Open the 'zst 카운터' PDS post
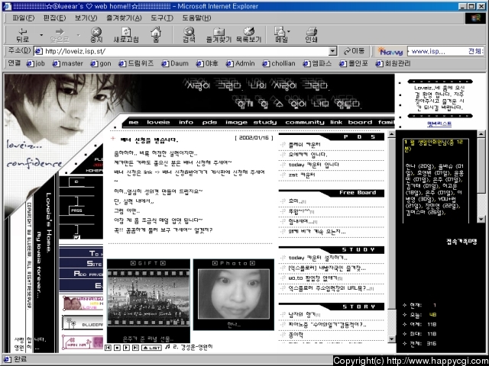 point(302,175)
